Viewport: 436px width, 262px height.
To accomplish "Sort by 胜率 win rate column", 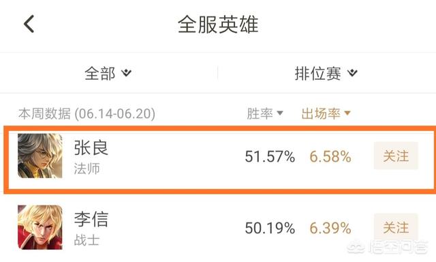I will click(x=265, y=113).
